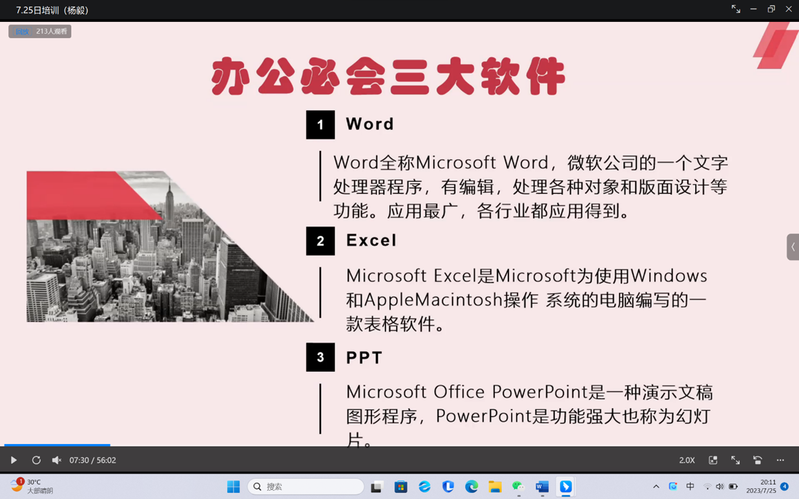Screen dimensions: 799x499
Task: Check battery status icon in tray
Action: point(733,487)
